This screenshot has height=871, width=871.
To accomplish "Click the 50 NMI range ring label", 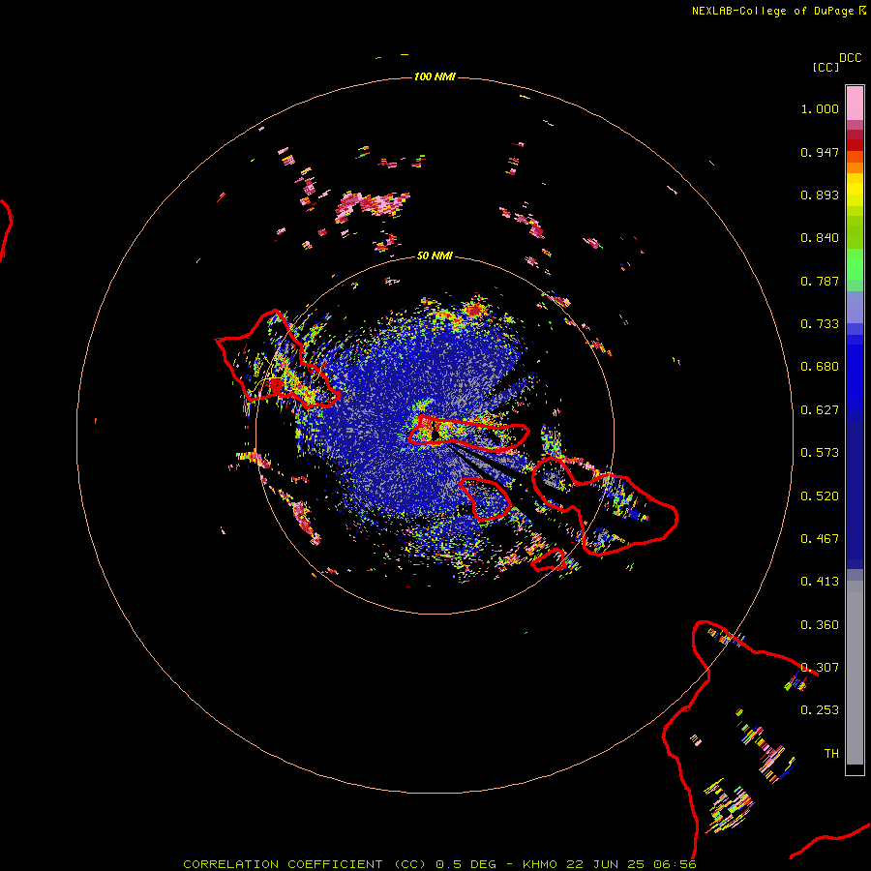I will (435, 255).
